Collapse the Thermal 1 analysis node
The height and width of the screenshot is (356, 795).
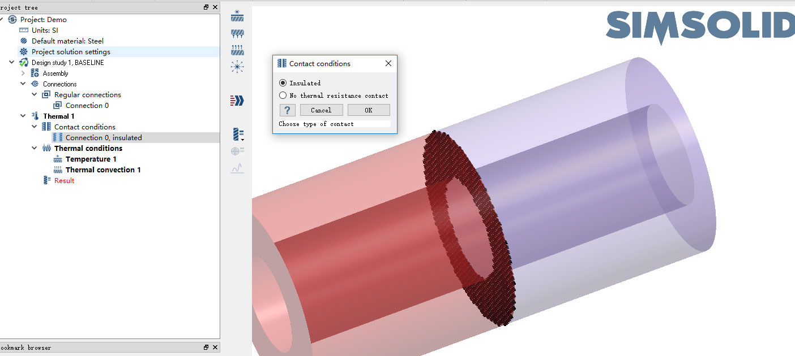pos(23,116)
